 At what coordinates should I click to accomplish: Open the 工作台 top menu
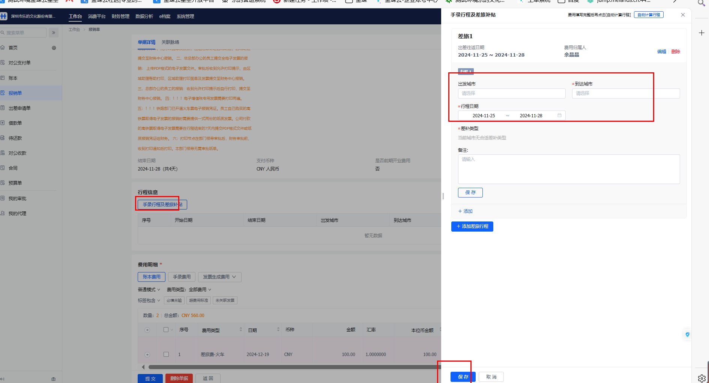point(75,16)
